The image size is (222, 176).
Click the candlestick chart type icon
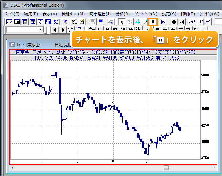point(192,22)
